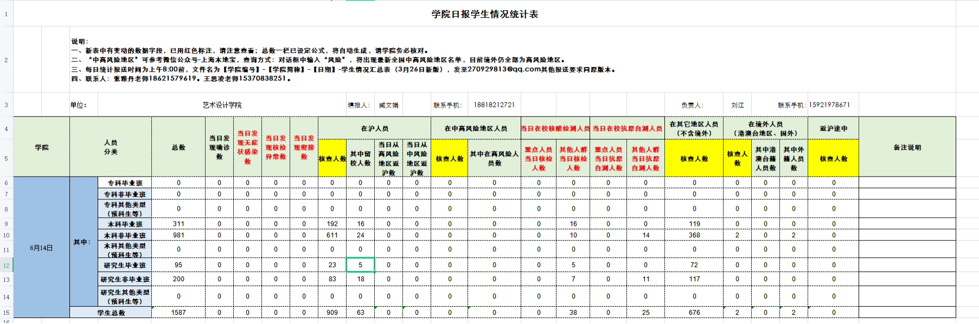Click the cell with value 676
The image size is (979, 324).
click(x=694, y=313)
